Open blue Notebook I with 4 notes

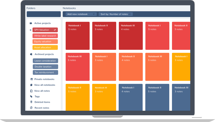click(x=131, y=97)
